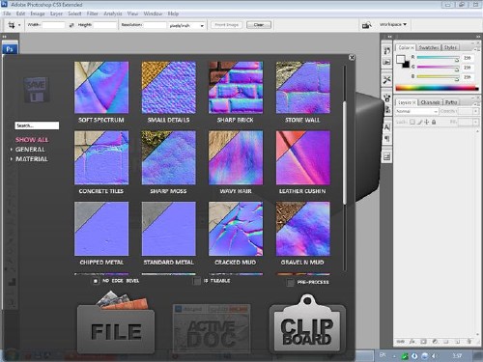Screen dimensions: 483x362
Task: Click the green network tray icon
Action: [405, 356]
